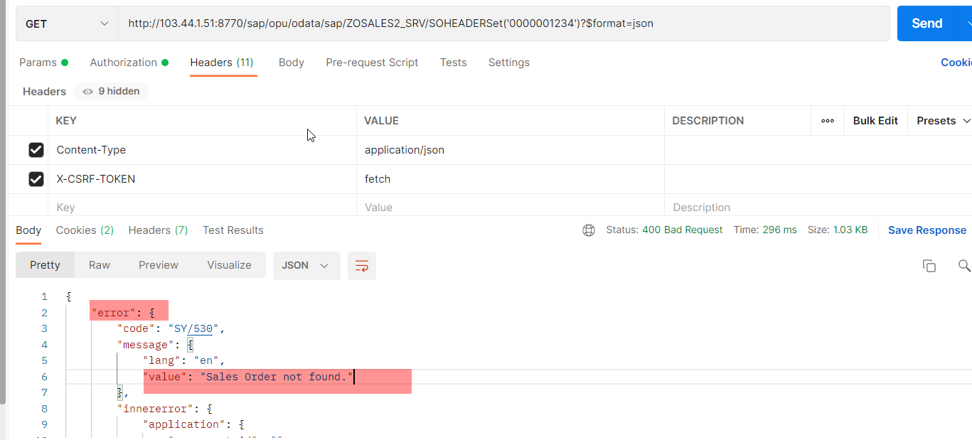This screenshot has width=972, height=440.
Task: Open the Settings tab
Action: (x=508, y=63)
